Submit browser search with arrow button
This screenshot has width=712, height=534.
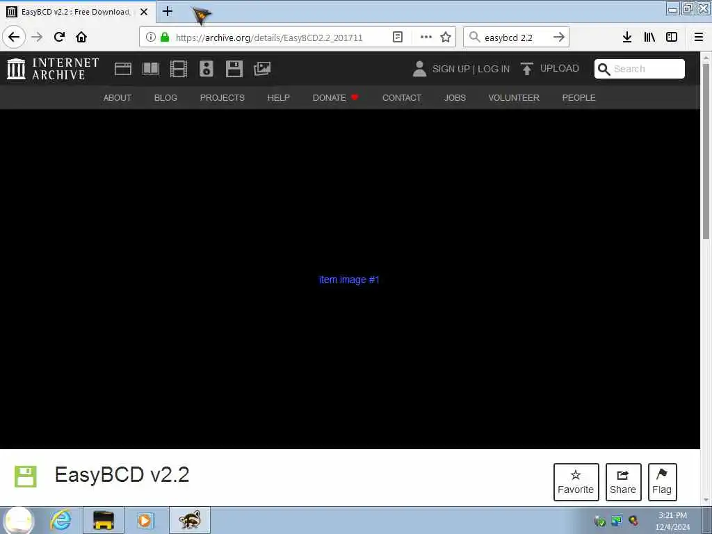(x=559, y=38)
